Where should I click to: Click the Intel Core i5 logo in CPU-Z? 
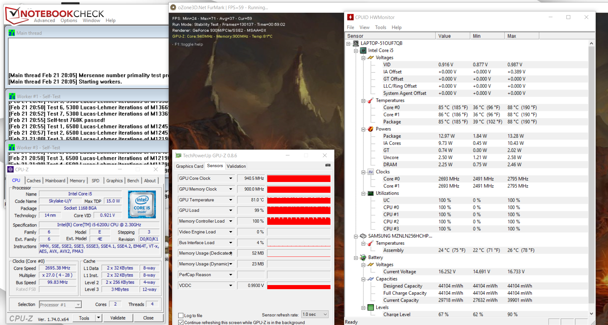tap(142, 204)
